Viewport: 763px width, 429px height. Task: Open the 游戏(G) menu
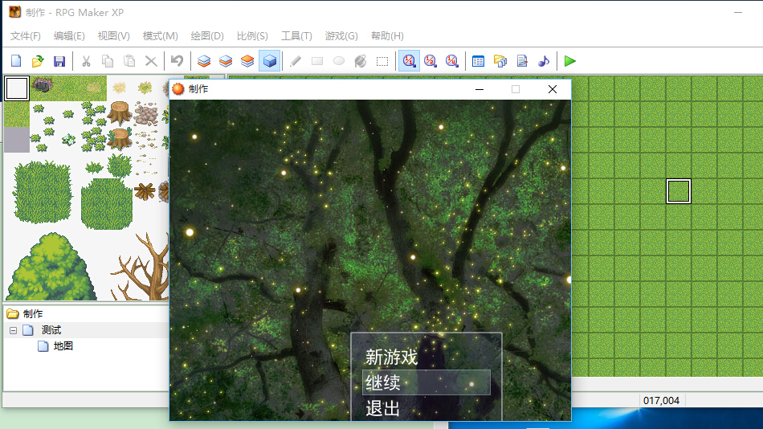pos(341,36)
